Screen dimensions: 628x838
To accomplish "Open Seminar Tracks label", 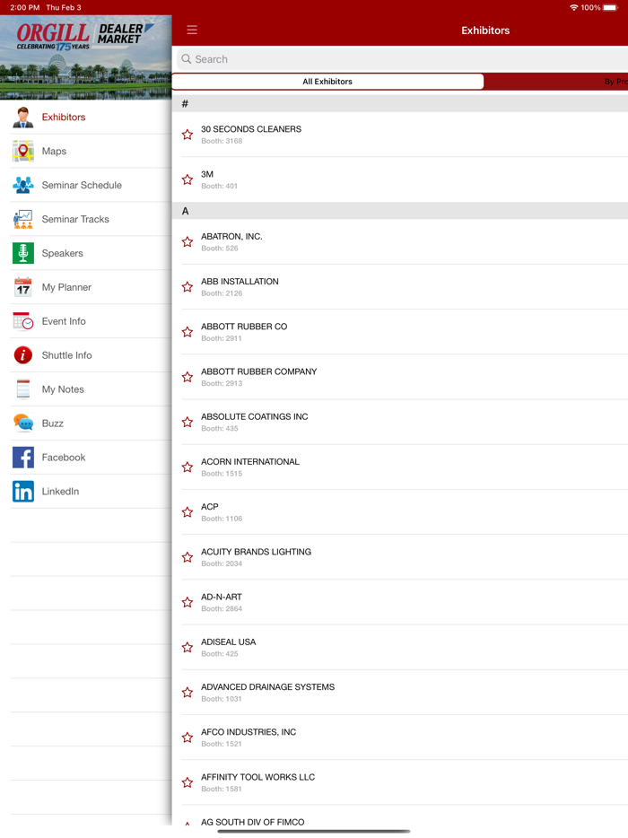I will point(75,219).
